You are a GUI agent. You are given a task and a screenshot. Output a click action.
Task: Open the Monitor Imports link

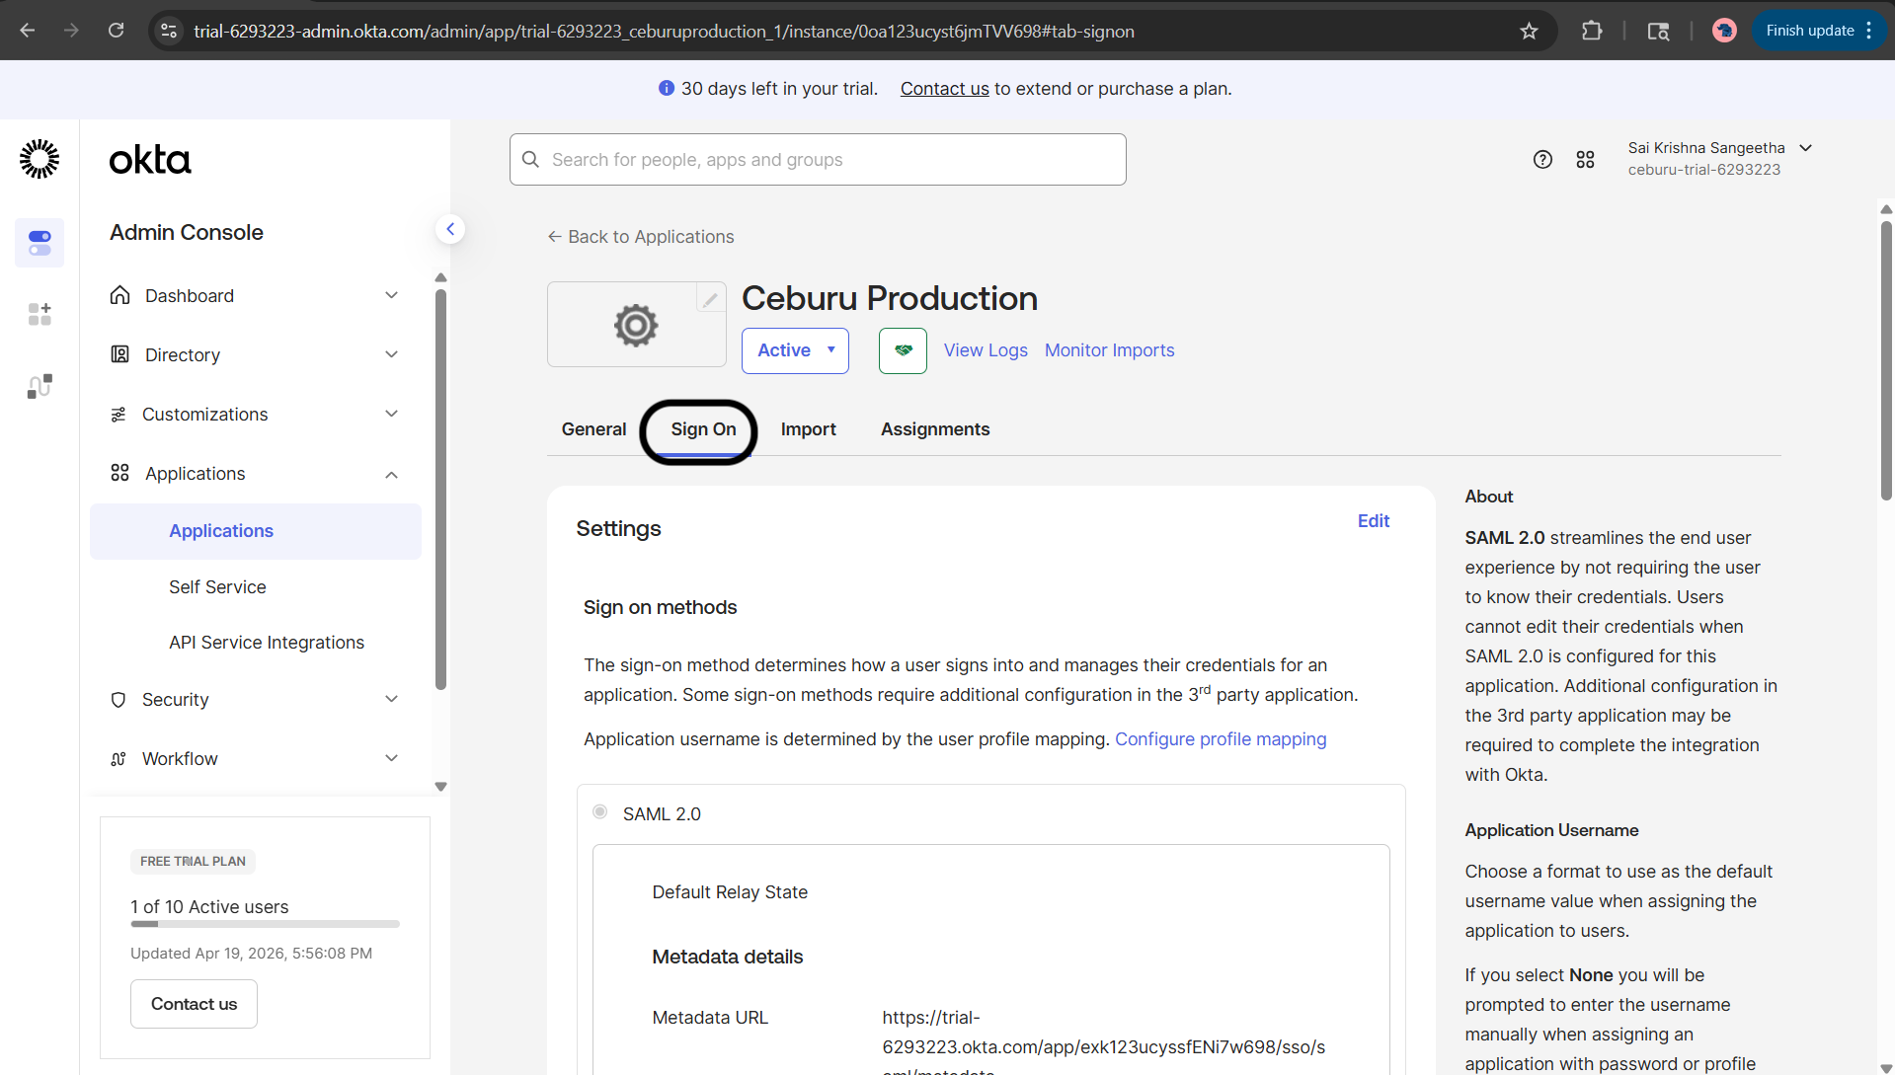[x=1110, y=350]
